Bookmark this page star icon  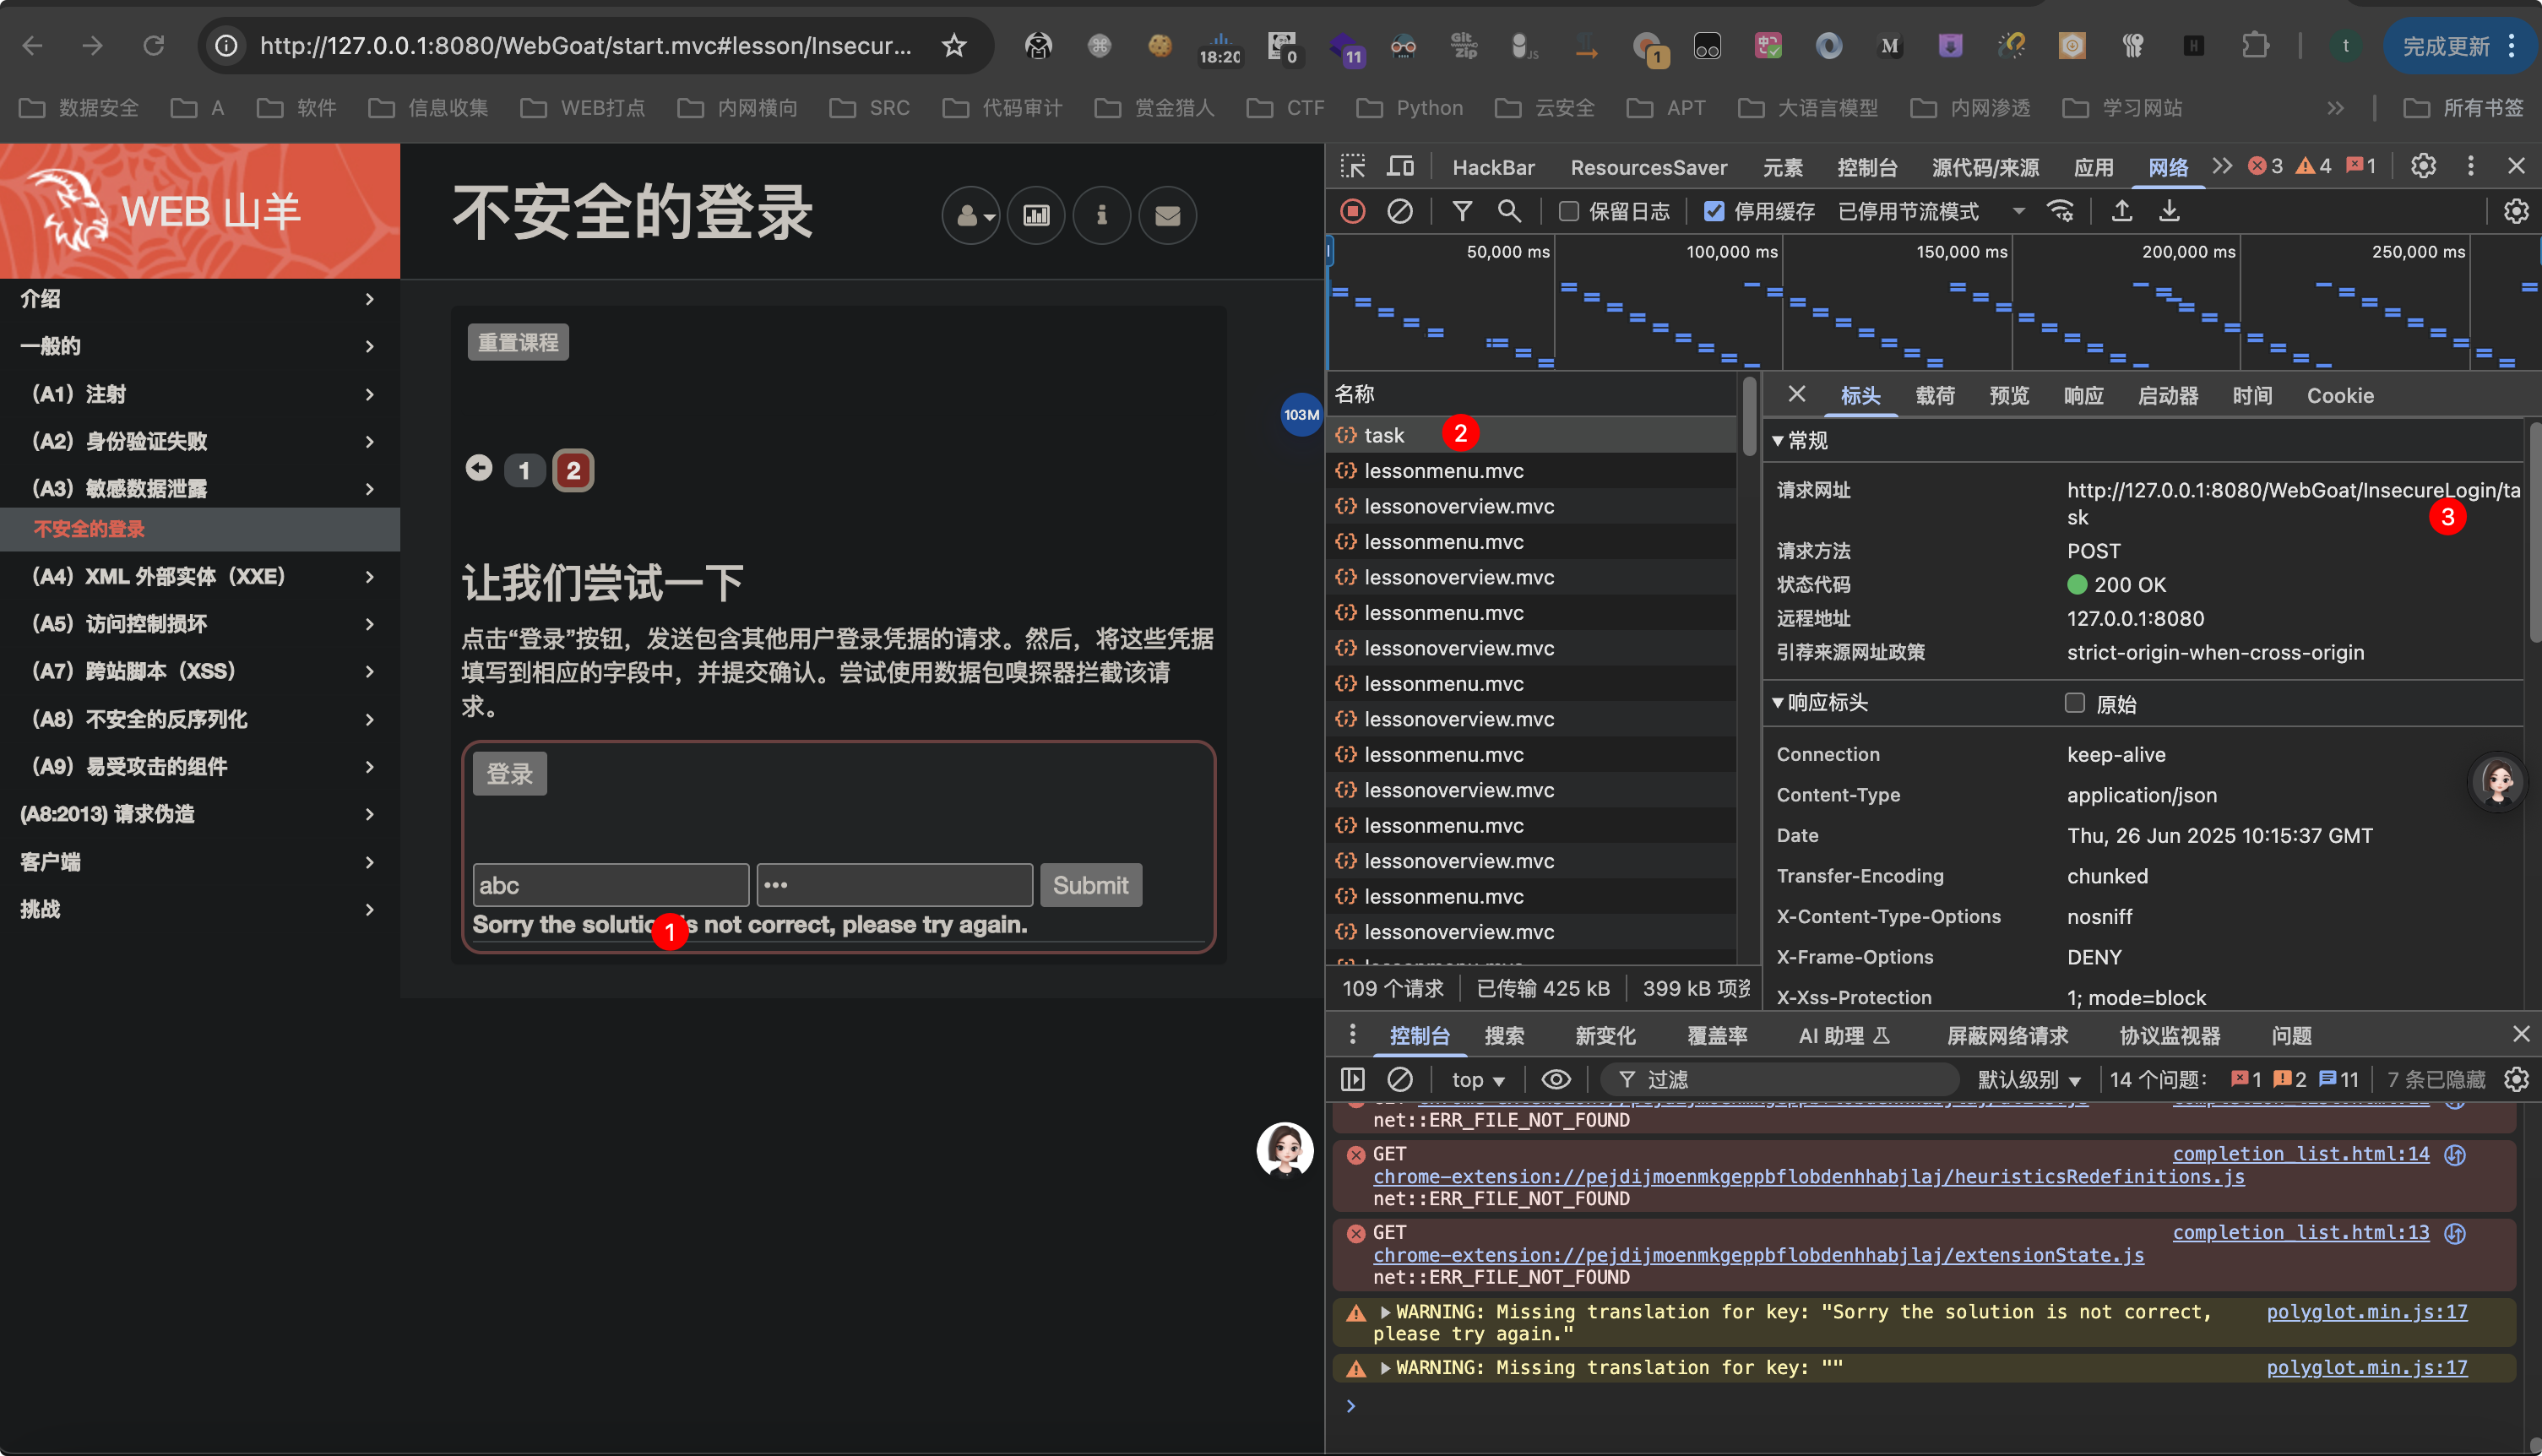point(954,45)
